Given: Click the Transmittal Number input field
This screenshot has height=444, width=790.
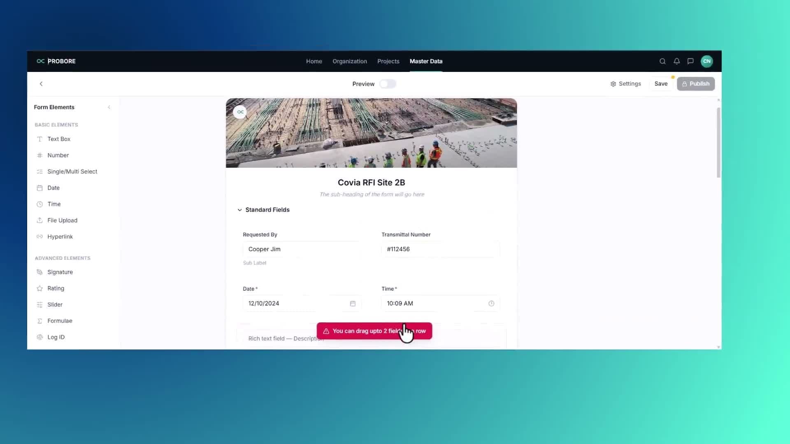Looking at the screenshot, I should point(440,249).
